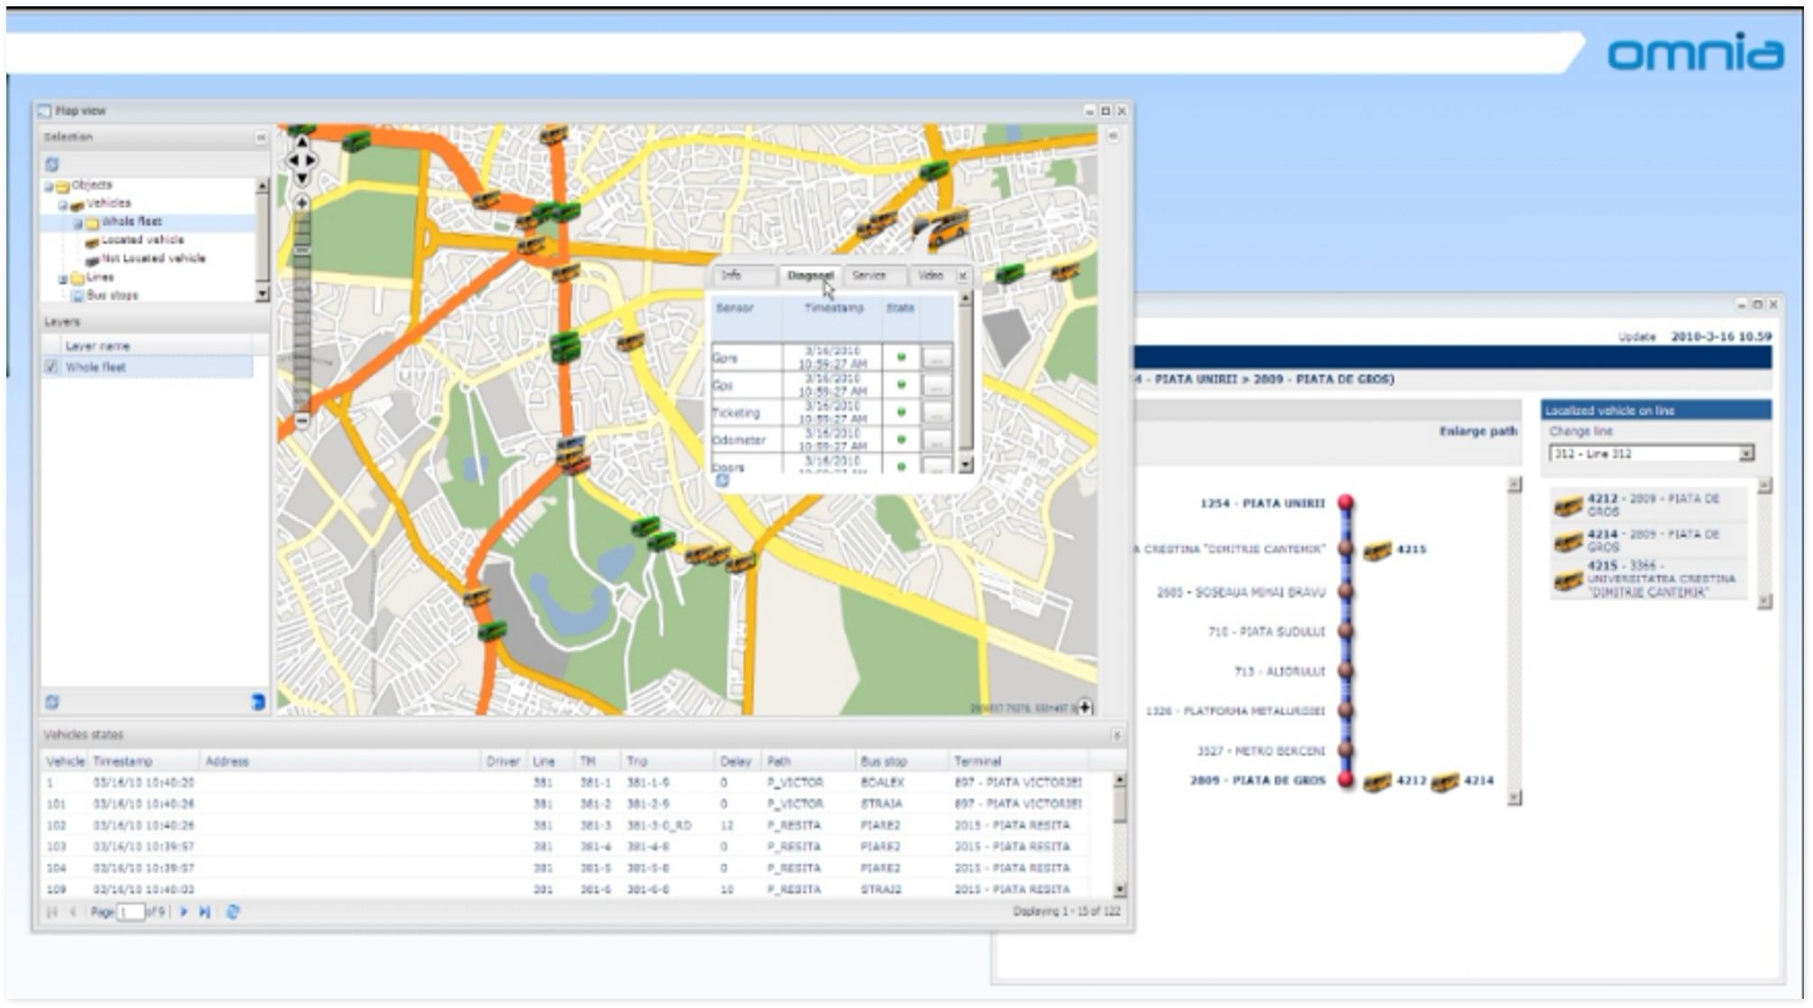
Task: Go to next page of vehicle states
Action: pos(184,912)
